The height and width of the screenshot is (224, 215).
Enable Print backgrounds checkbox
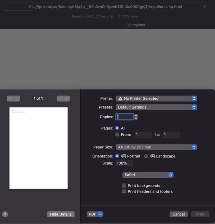(124, 185)
